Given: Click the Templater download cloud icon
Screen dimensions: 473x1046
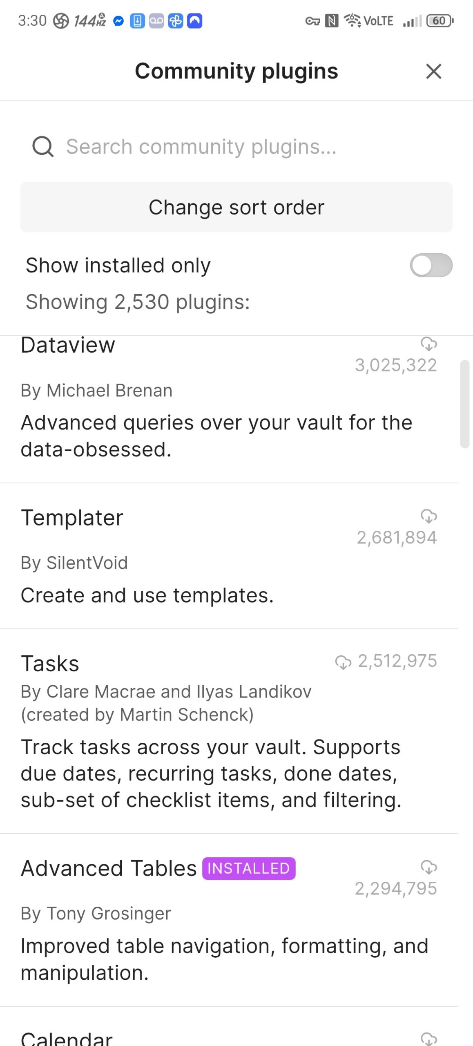Looking at the screenshot, I should tap(429, 516).
